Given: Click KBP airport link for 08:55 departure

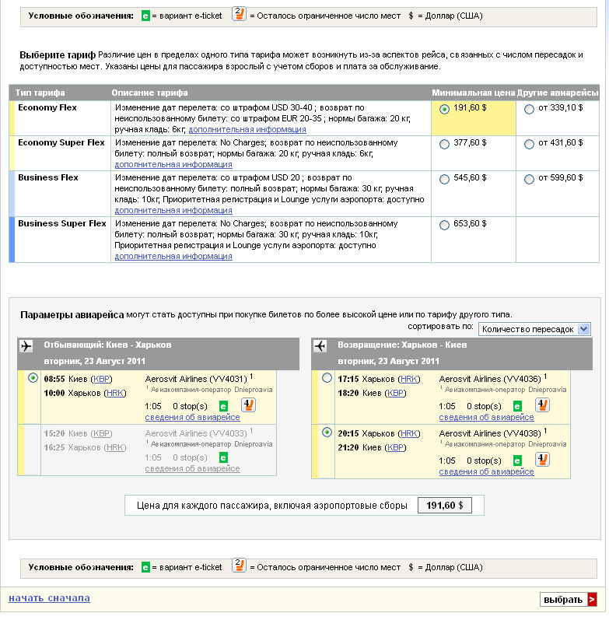Looking at the screenshot, I should click(101, 379).
